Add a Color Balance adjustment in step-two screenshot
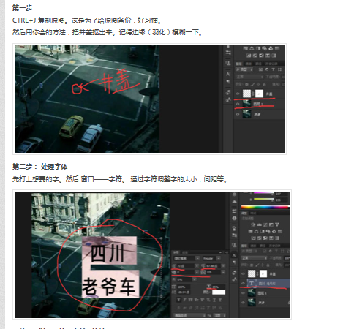Viewport: 354px width, 329px height. click(257, 231)
